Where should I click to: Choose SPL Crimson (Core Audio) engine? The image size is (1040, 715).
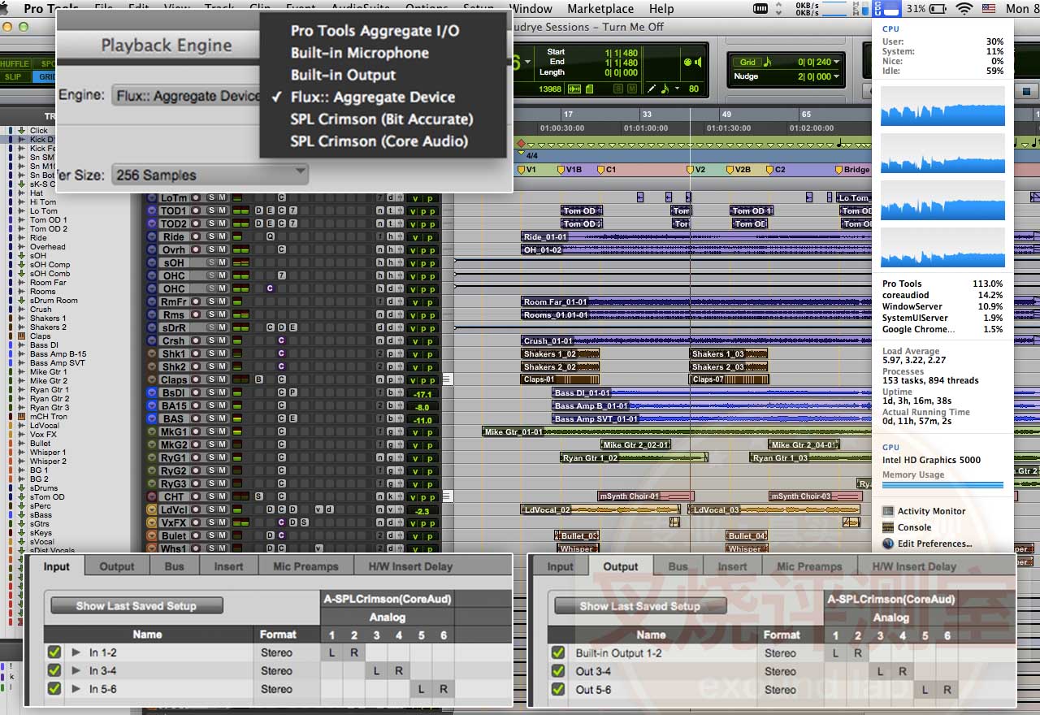pos(379,141)
